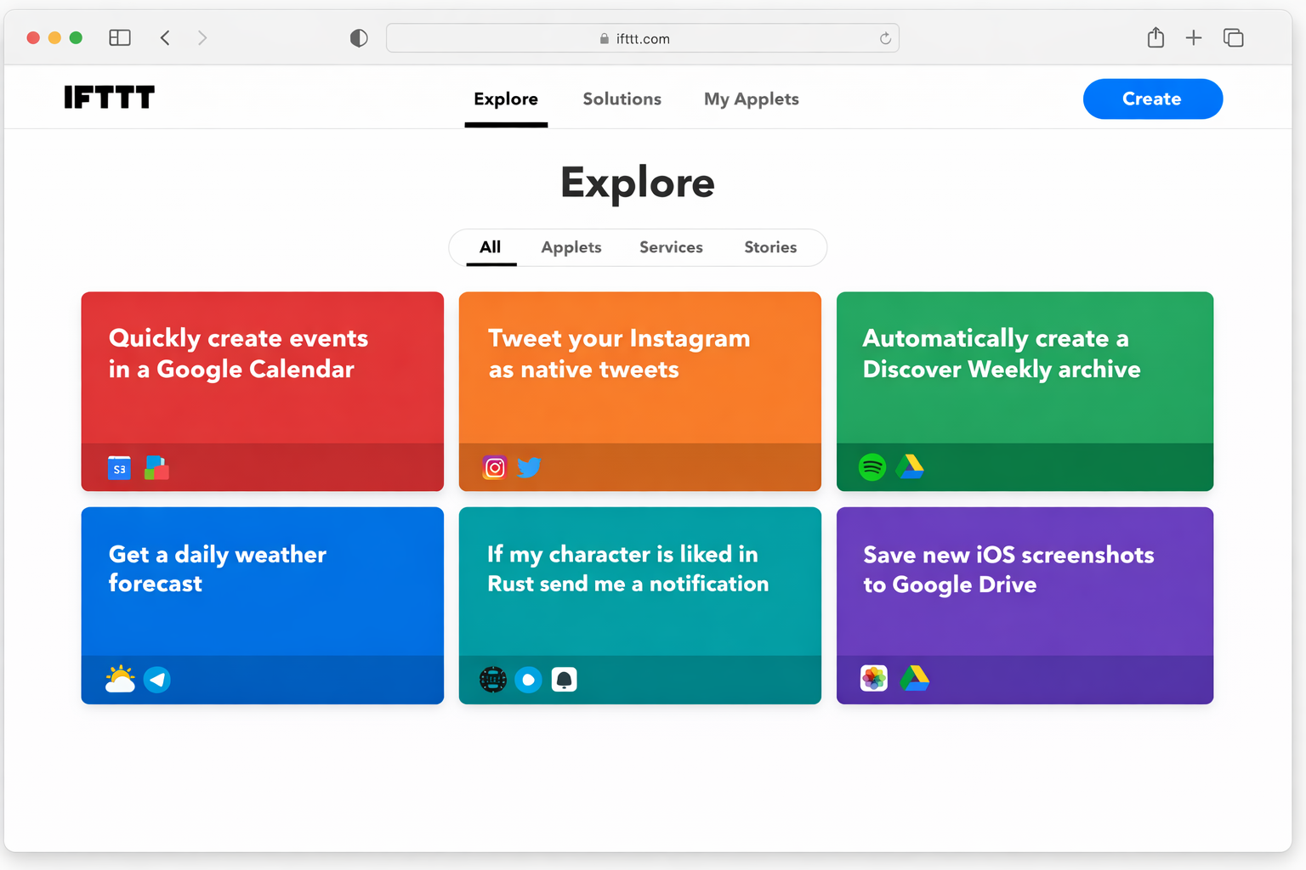Viewport: 1306px width, 870px height.
Task: Click the IFTTT logo
Action: coord(110,98)
